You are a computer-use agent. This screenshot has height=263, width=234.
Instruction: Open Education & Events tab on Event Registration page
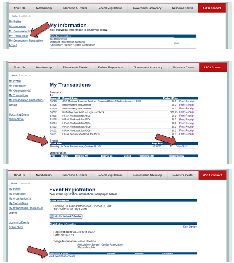[x=75, y=175]
